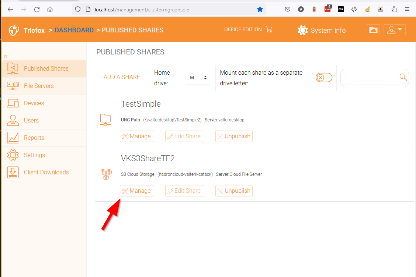
Task: Open the Reports section
Action: [x=44, y=138]
